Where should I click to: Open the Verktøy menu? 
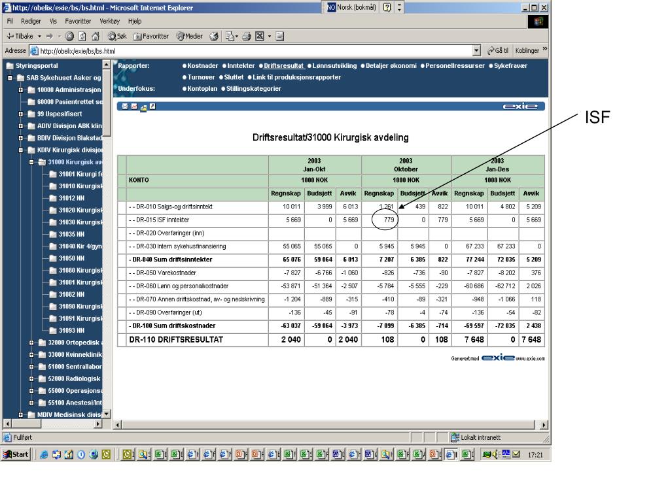click(110, 21)
